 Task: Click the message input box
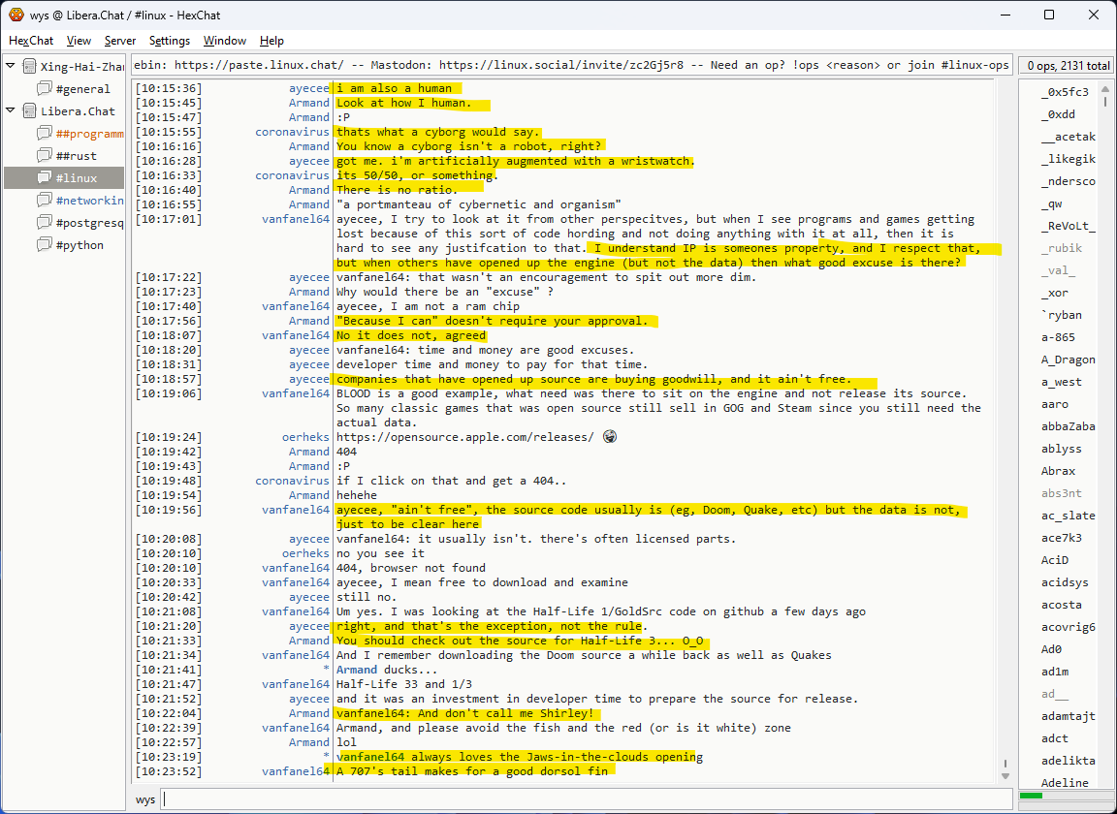pyautogui.click(x=582, y=799)
